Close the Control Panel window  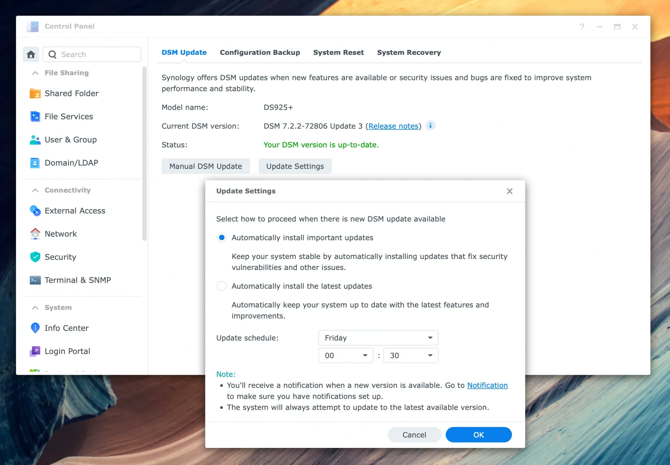(x=635, y=26)
